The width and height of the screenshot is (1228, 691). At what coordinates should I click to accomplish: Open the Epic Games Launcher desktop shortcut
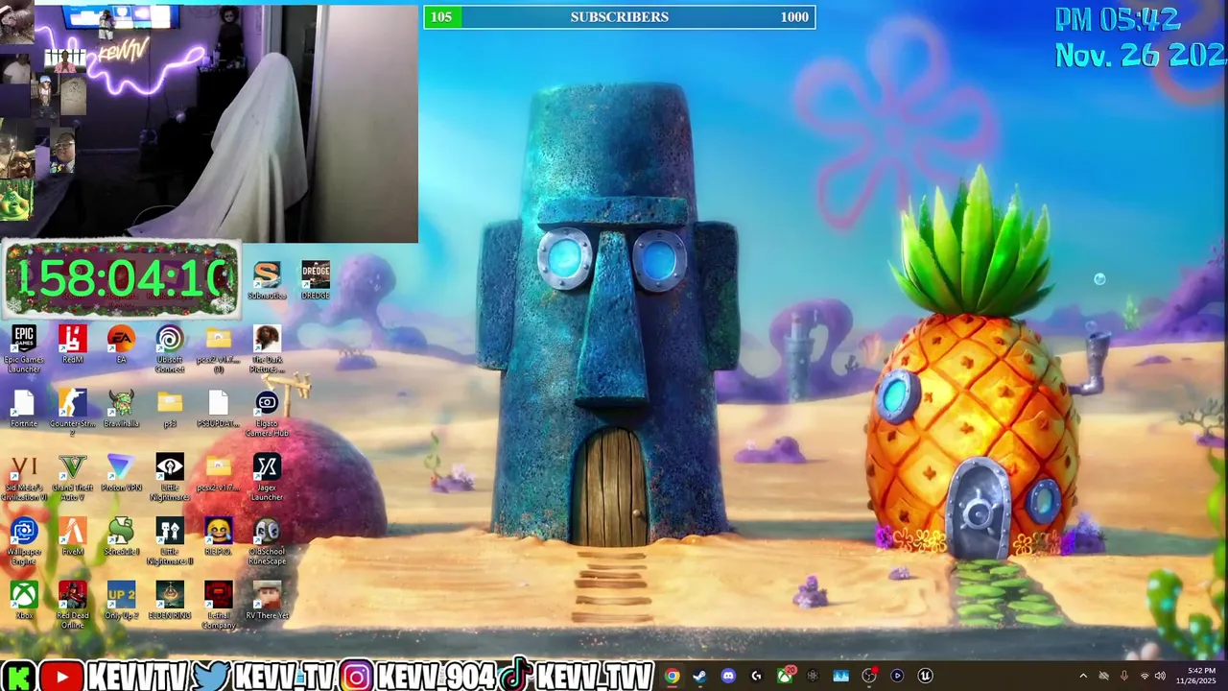pyautogui.click(x=24, y=348)
